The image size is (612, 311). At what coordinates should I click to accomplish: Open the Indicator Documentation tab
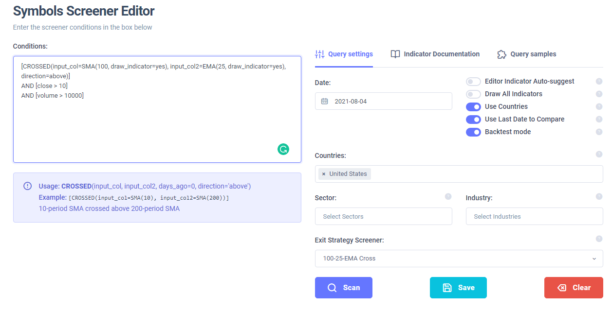pos(435,54)
